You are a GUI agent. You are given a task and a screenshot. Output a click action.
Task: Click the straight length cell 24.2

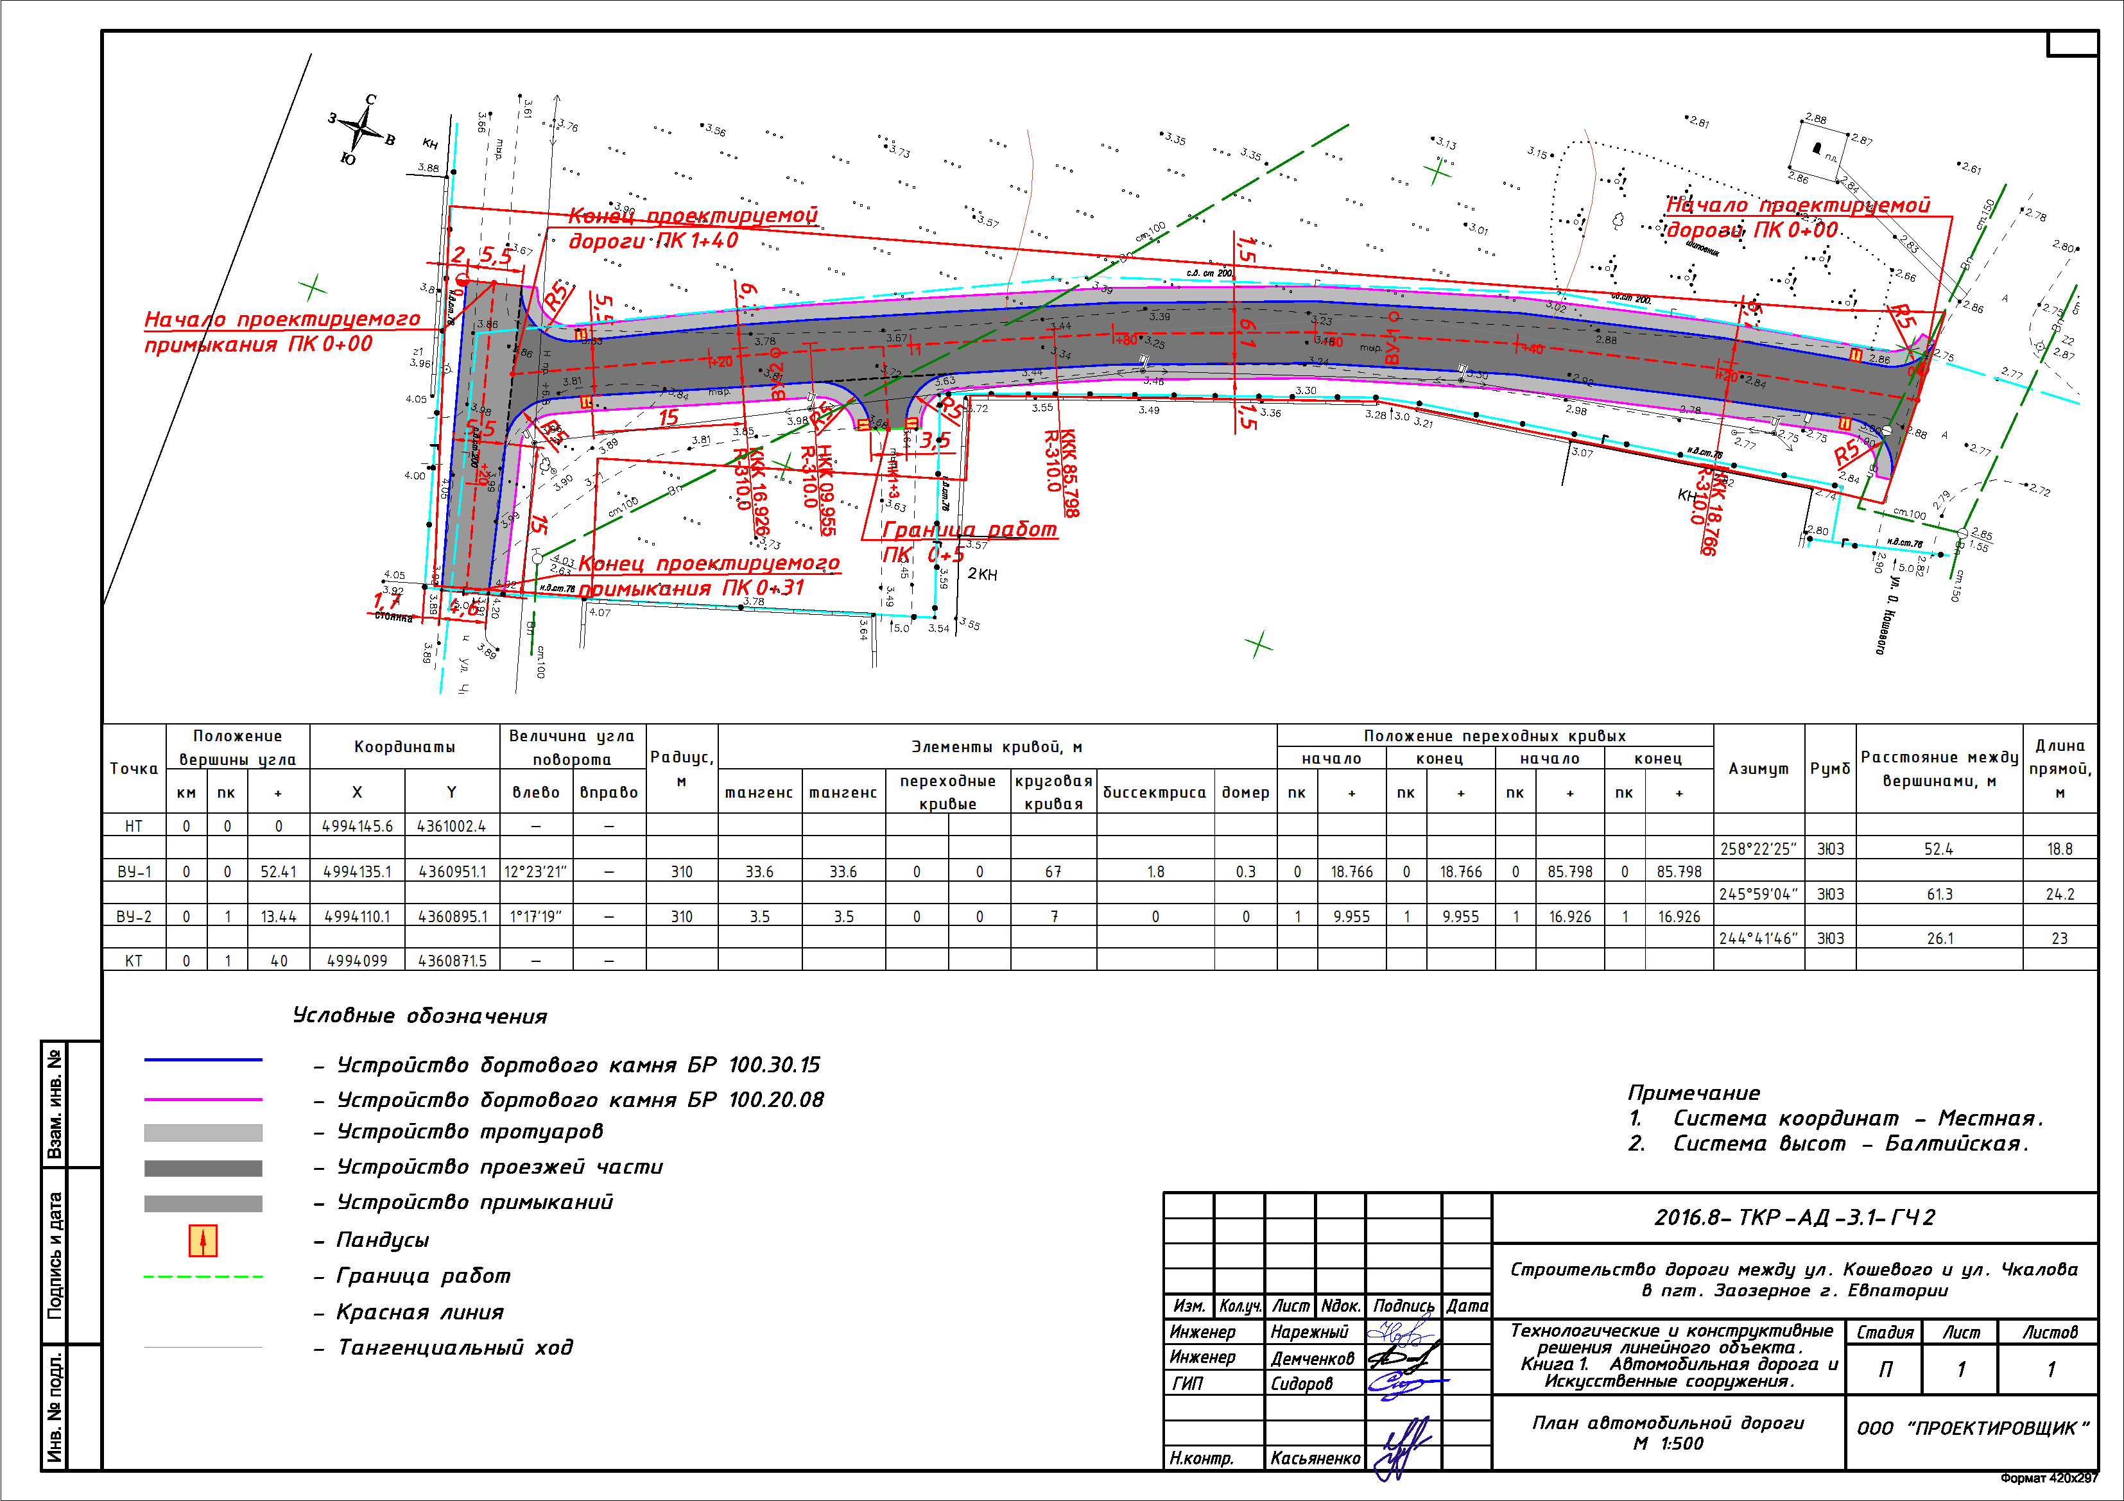pyautogui.click(x=2060, y=895)
